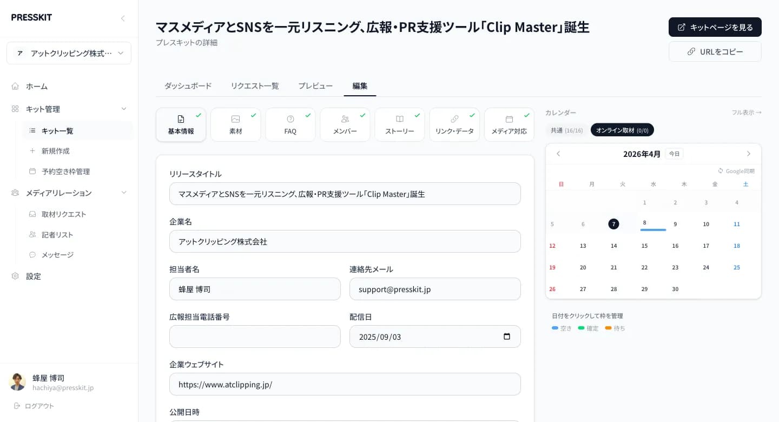
Task: Select the 基本情報 section card
Action: point(181,125)
